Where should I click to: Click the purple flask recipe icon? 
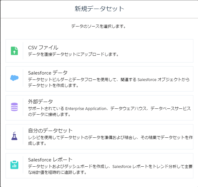click(14, 136)
